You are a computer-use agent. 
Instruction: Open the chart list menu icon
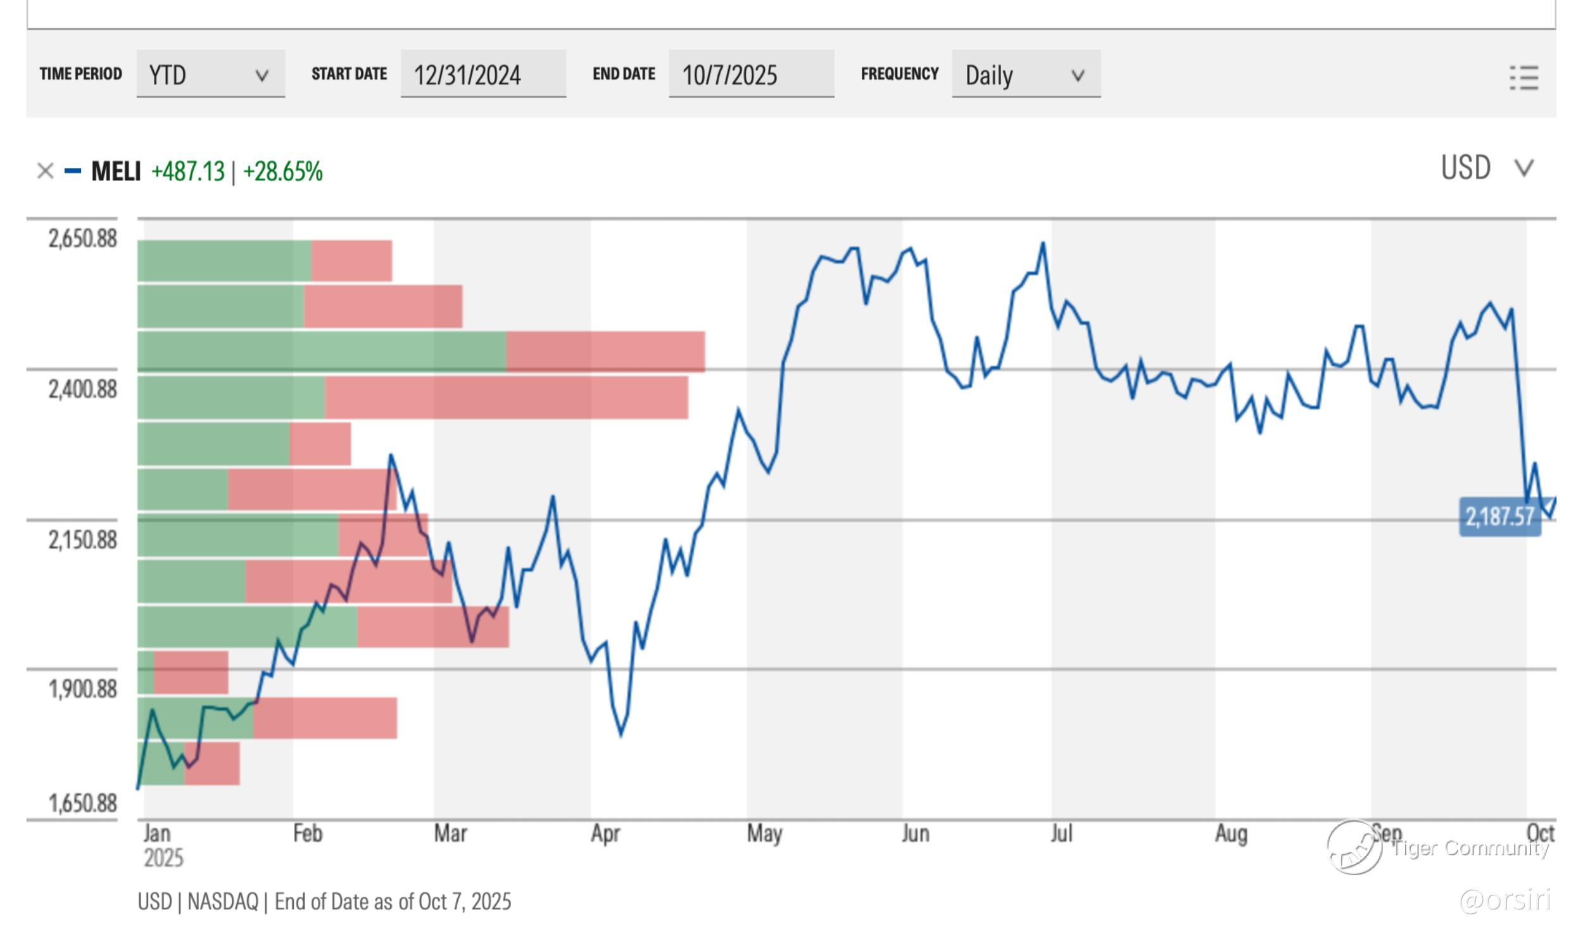(x=1523, y=77)
